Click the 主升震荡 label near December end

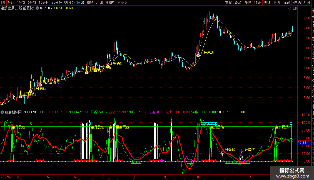(x=282, y=127)
